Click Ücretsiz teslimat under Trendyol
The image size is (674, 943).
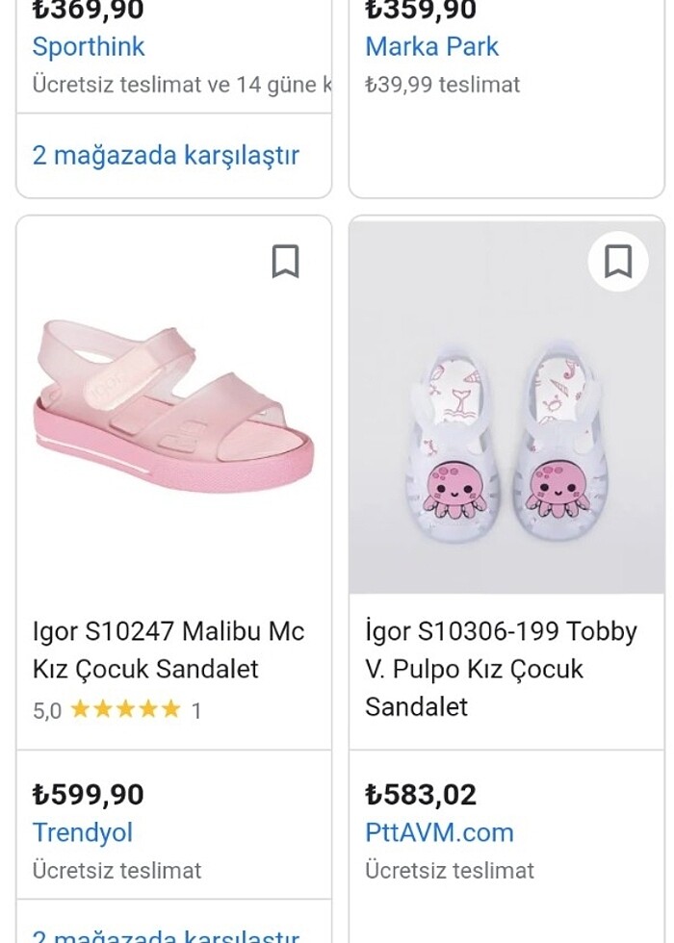(117, 870)
